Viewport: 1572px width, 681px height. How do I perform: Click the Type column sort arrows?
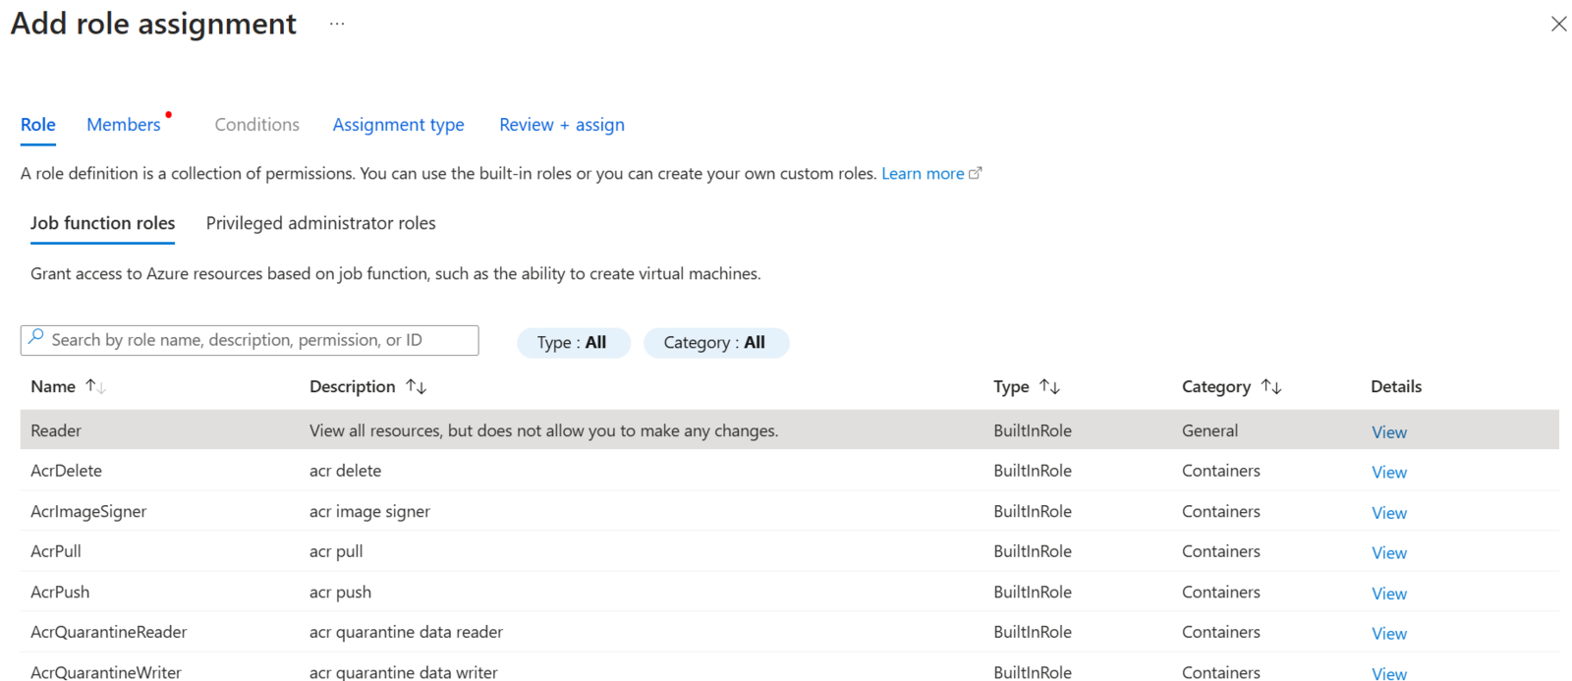click(x=1049, y=386)
